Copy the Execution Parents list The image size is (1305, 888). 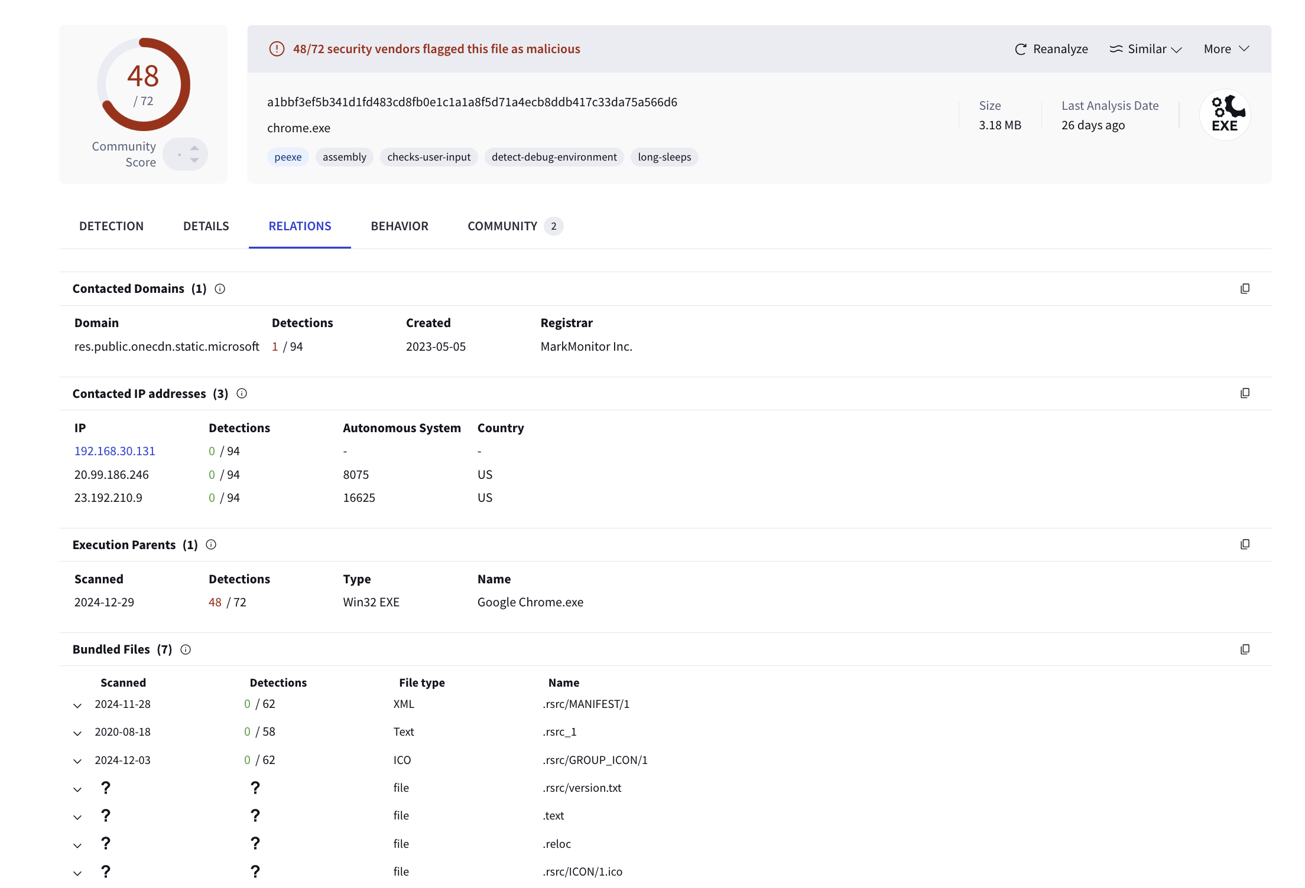(1245, 544)
